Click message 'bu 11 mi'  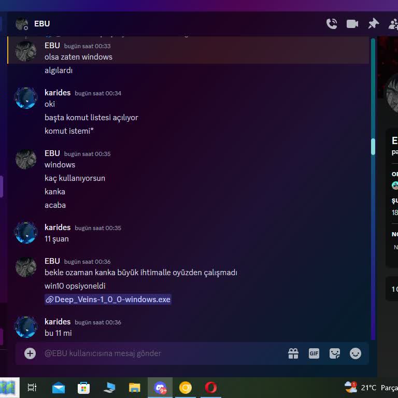[x=58, y=333]
